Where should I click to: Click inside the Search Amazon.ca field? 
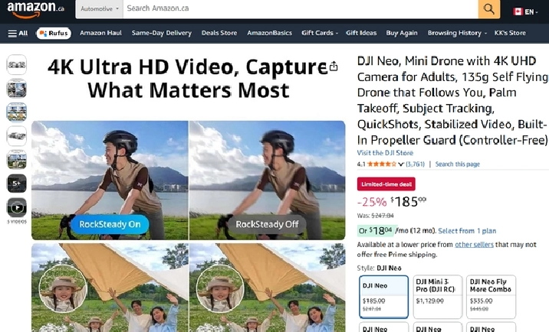[299, 9]
